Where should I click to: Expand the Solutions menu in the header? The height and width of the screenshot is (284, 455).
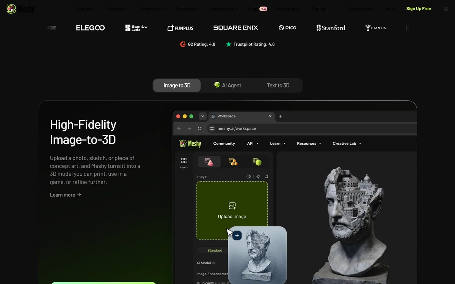118,9
